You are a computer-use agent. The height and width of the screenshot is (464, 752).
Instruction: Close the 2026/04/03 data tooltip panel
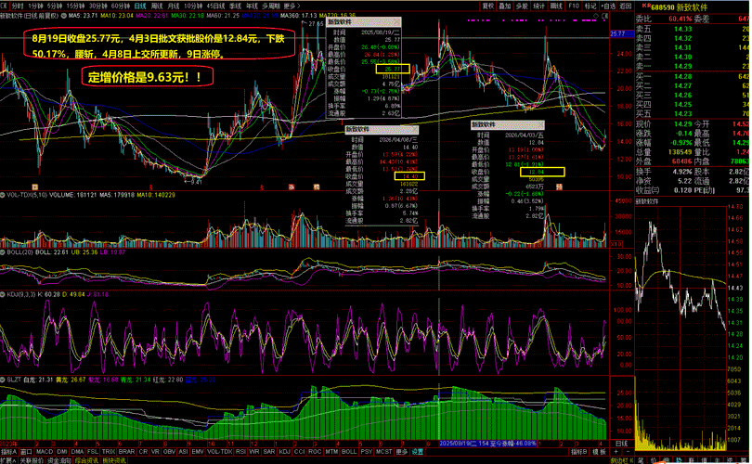[540, 124]
